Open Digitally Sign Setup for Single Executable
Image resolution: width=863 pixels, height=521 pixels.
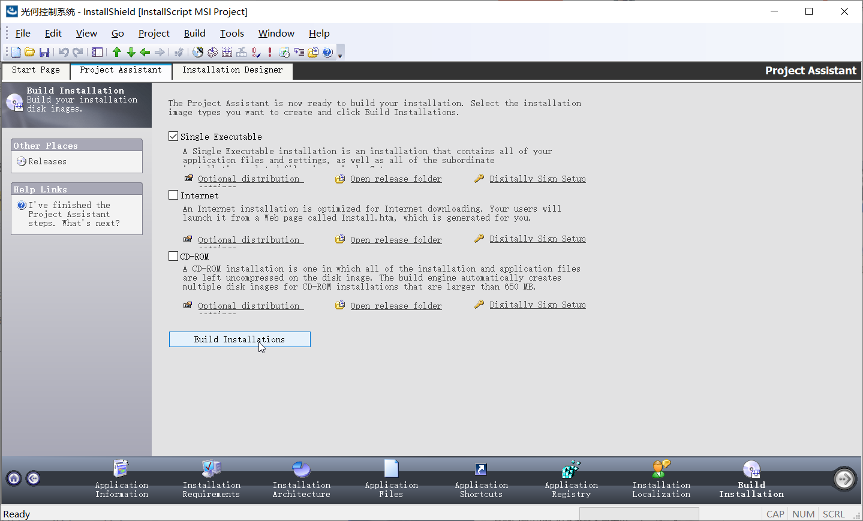(x=537, y=179)
